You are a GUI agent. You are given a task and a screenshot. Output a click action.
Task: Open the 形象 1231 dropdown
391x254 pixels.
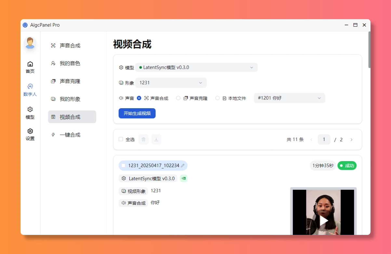tap(171, 83)
